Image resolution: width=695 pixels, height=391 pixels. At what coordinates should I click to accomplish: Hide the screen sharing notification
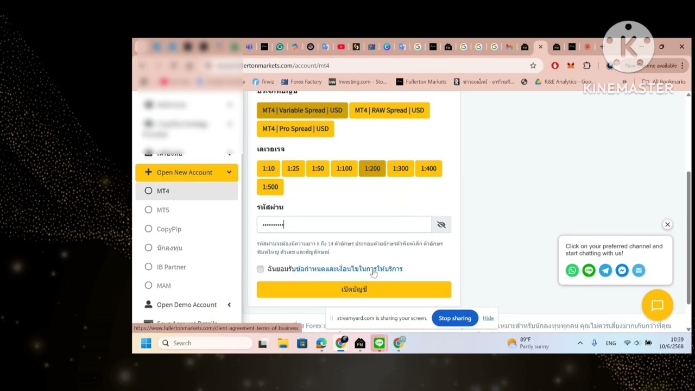click(488, 318)
